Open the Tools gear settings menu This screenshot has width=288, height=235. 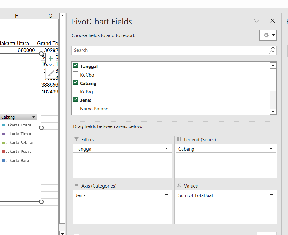coord(268,35)
